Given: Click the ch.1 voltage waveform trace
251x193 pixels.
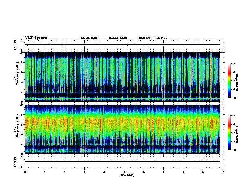Looking at the screenshot, I should (122, 45).
